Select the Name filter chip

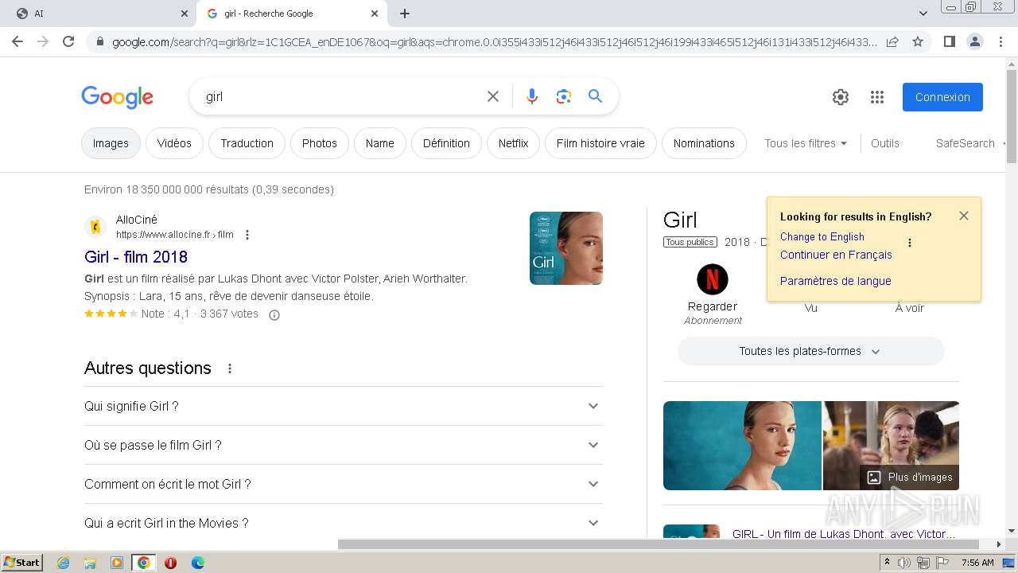[x=380, y=143]
